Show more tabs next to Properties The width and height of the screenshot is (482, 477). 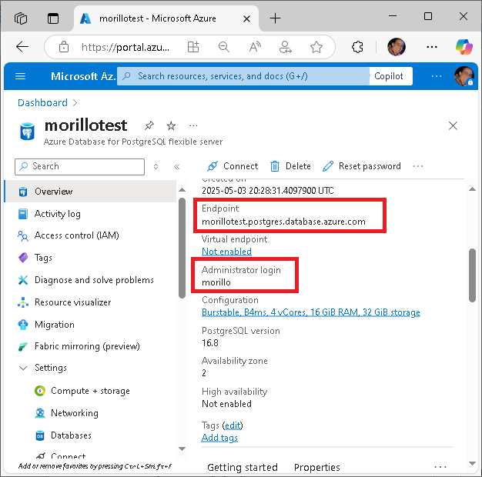click(440, 467)
